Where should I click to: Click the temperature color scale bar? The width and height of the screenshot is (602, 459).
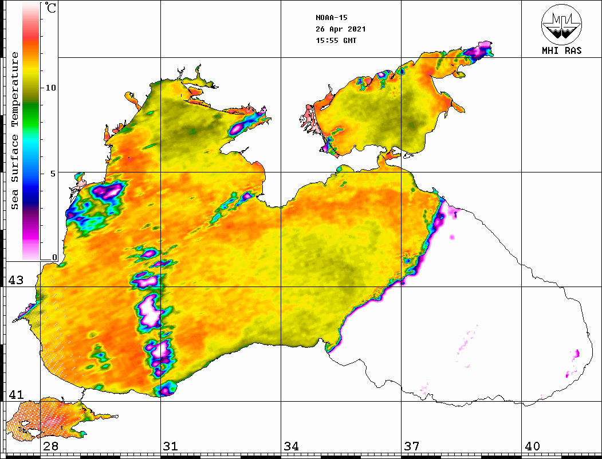31,131
